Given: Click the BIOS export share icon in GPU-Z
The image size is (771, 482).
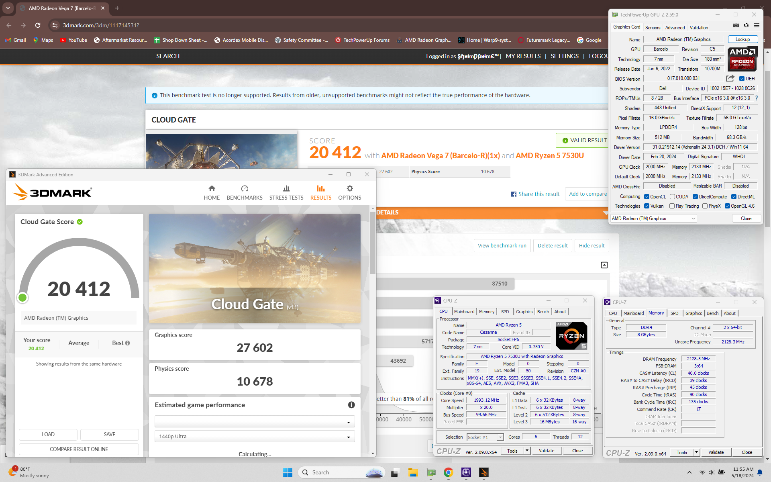Looking at the screenshot, I should (730, 78).
